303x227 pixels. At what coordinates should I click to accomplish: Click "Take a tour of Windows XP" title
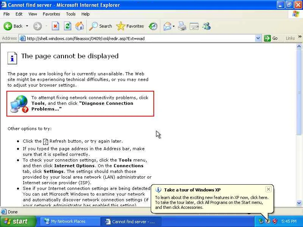[192, 190]
